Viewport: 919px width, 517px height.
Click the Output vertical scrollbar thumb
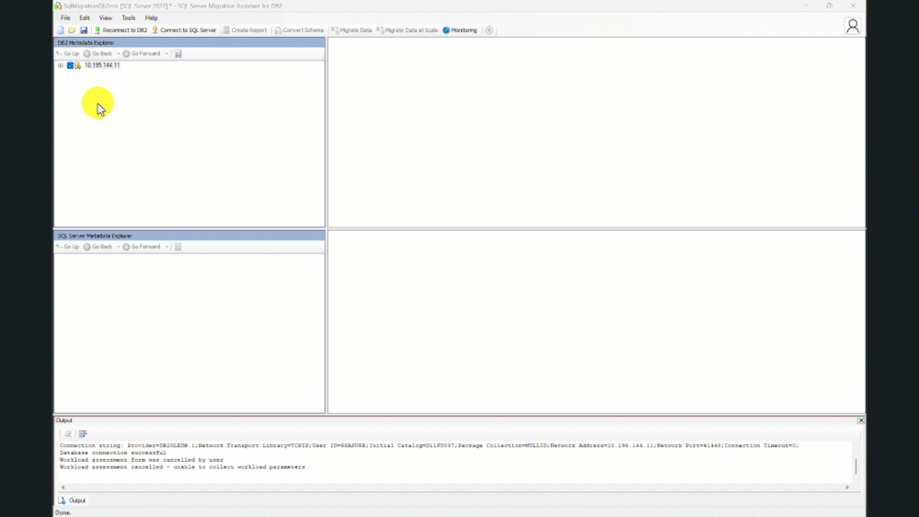(x=856, y=466)
